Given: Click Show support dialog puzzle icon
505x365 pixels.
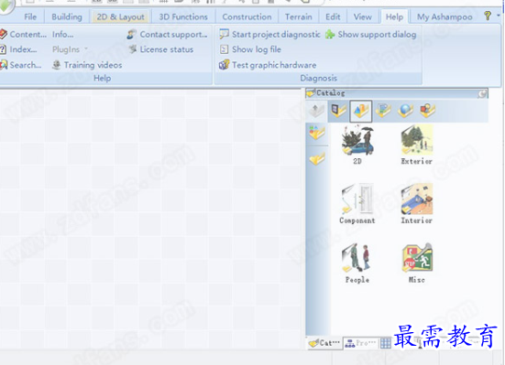Looking at the screenshot, I should point(330,34).
